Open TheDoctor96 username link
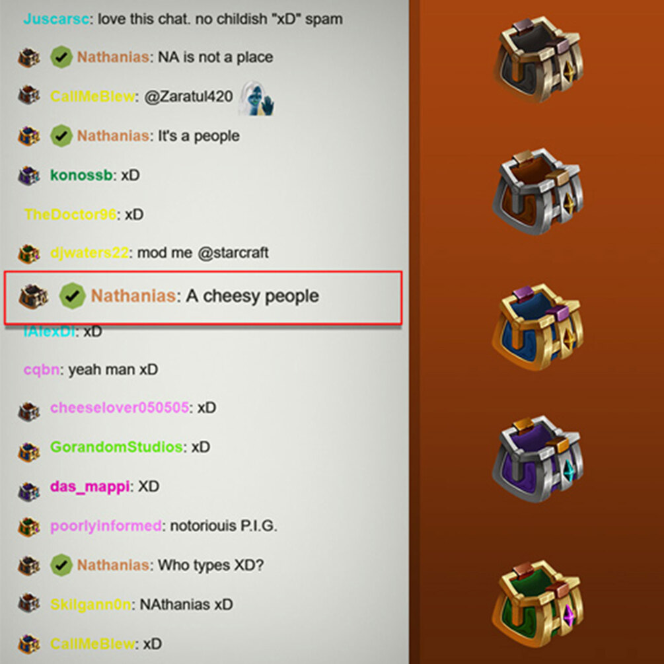This screenshot has width=664, height=664. (70, 215)
